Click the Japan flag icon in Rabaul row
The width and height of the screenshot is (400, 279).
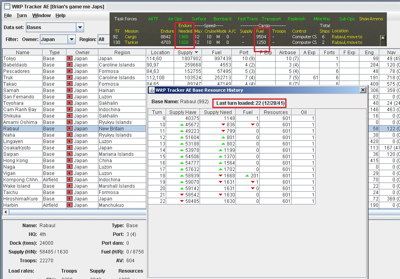tap(70, 129)
